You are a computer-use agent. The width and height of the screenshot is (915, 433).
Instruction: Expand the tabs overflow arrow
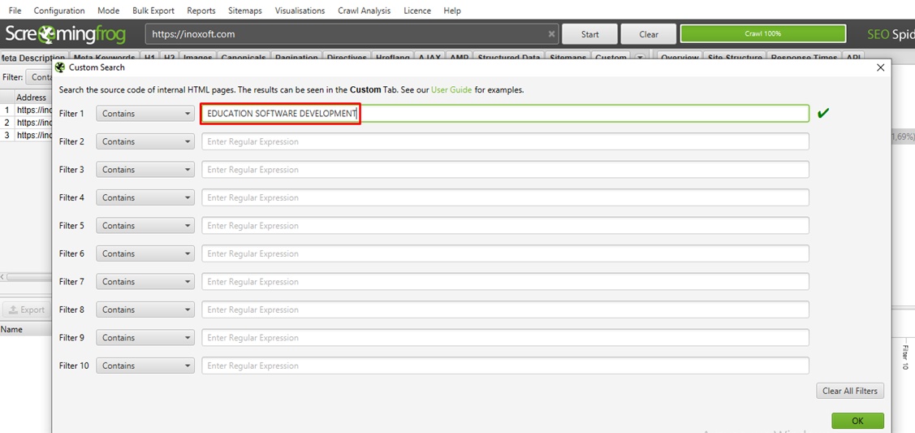(x=640, y=57)
